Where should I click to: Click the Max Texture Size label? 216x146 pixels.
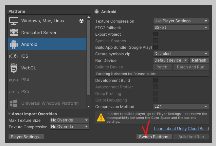click(25, 120)
